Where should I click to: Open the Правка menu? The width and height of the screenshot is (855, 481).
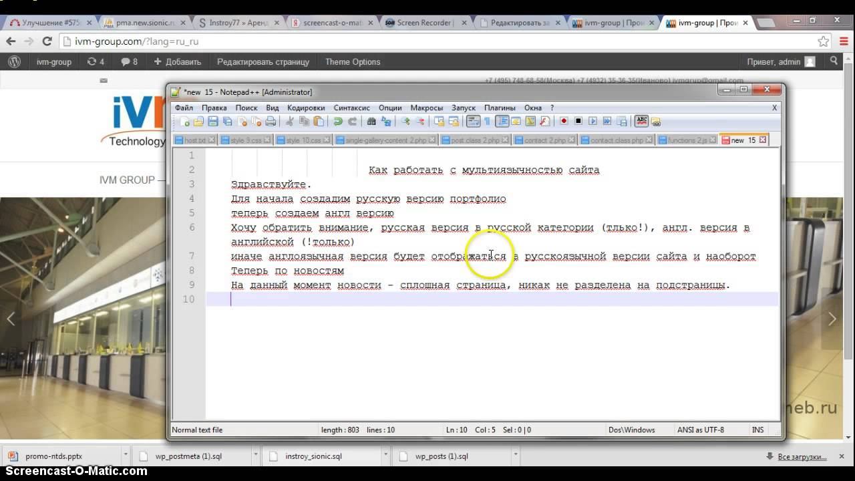(x=214, y=108)
